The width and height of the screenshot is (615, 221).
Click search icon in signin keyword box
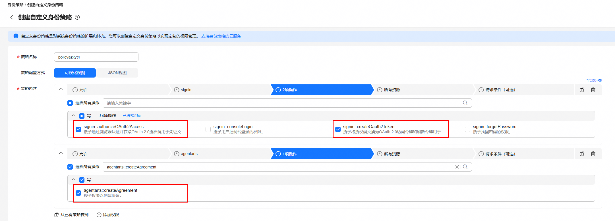(x=465, y=103)
